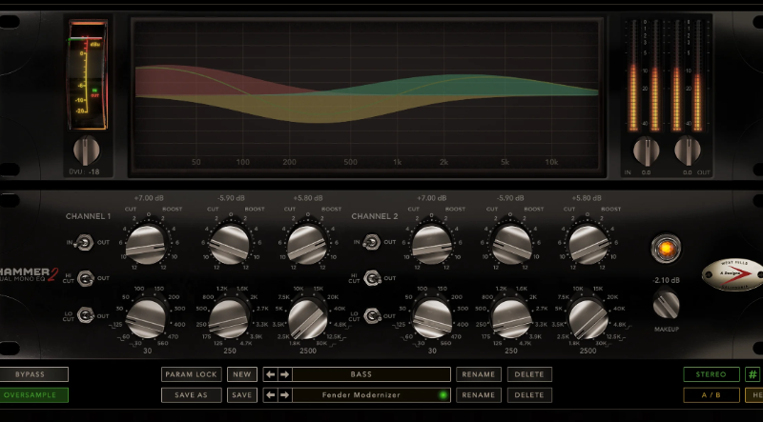
Task: Click the -2.10 dB makeup value
Action: (666, 280)
